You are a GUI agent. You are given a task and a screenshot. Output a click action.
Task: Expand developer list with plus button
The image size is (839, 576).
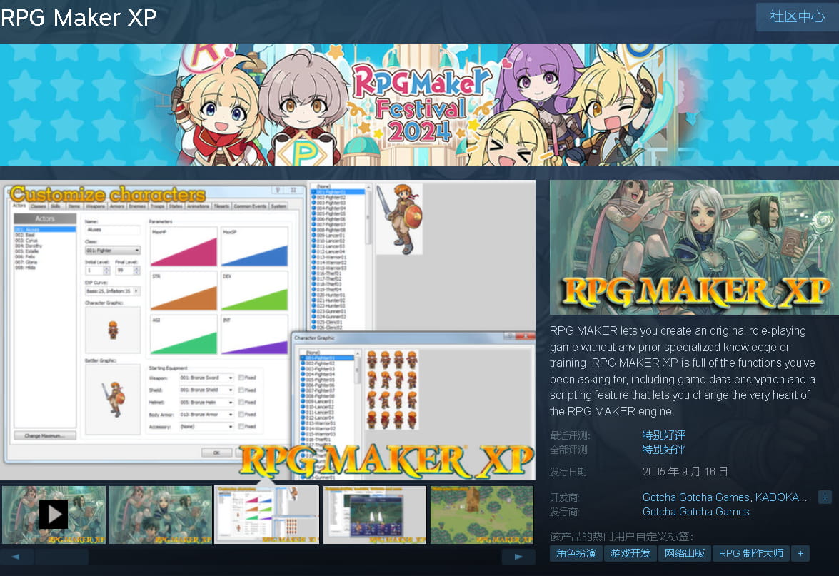(825, 497)
